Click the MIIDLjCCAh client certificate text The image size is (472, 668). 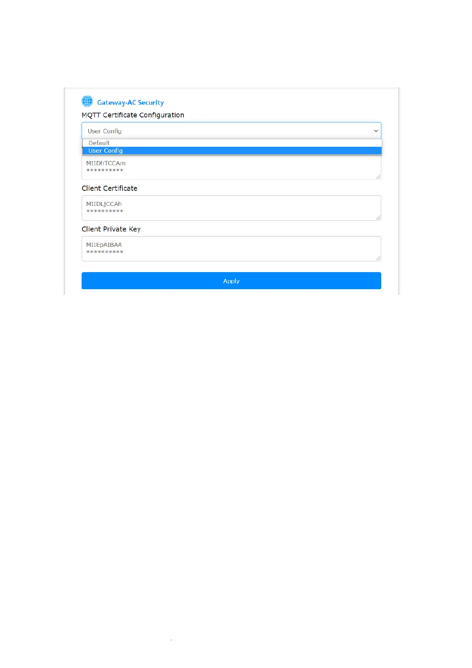104,204
